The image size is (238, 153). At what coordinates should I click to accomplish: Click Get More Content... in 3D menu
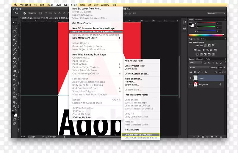pyautogui.click(x=83, y=23)
